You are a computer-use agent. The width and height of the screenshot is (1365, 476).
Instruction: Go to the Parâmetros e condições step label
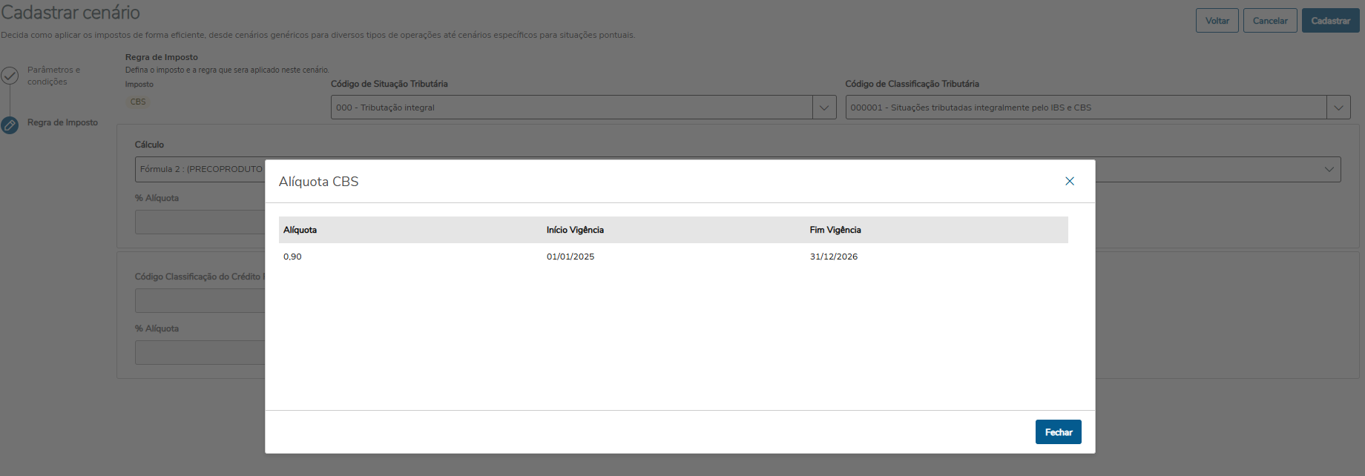click(x=53, y=76)
